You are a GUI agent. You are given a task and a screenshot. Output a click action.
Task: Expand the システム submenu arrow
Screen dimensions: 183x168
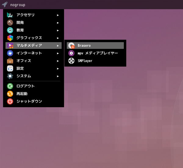click(58, 76)
